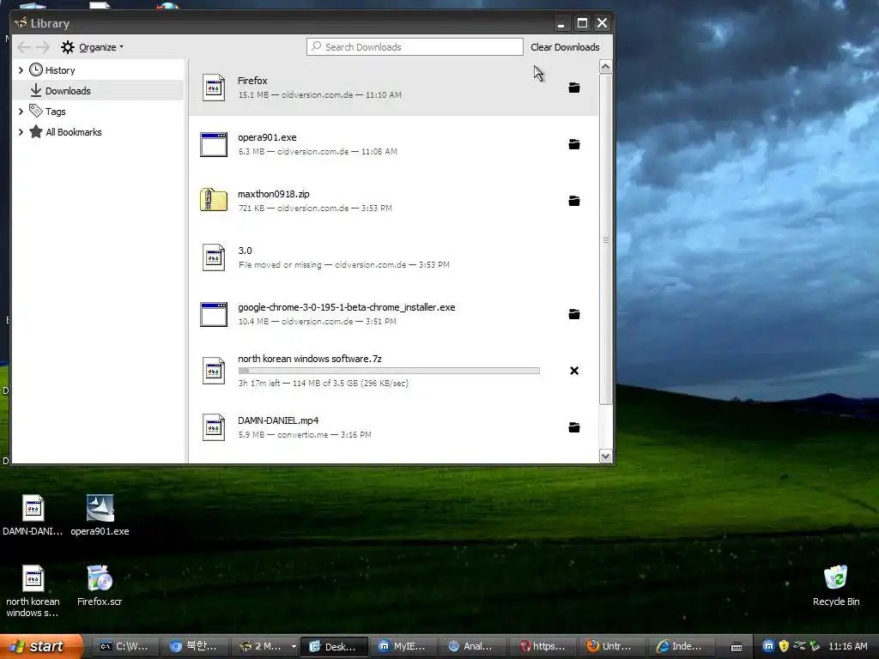Viewport: 879px width, 659px height.
Task: Expand the All Bookmarks tree node
Action: point(21,132)
